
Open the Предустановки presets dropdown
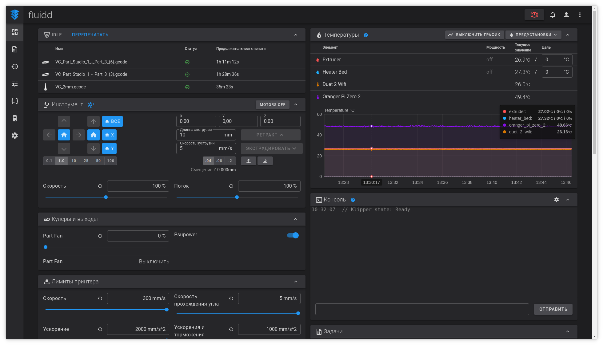point(533,35)
